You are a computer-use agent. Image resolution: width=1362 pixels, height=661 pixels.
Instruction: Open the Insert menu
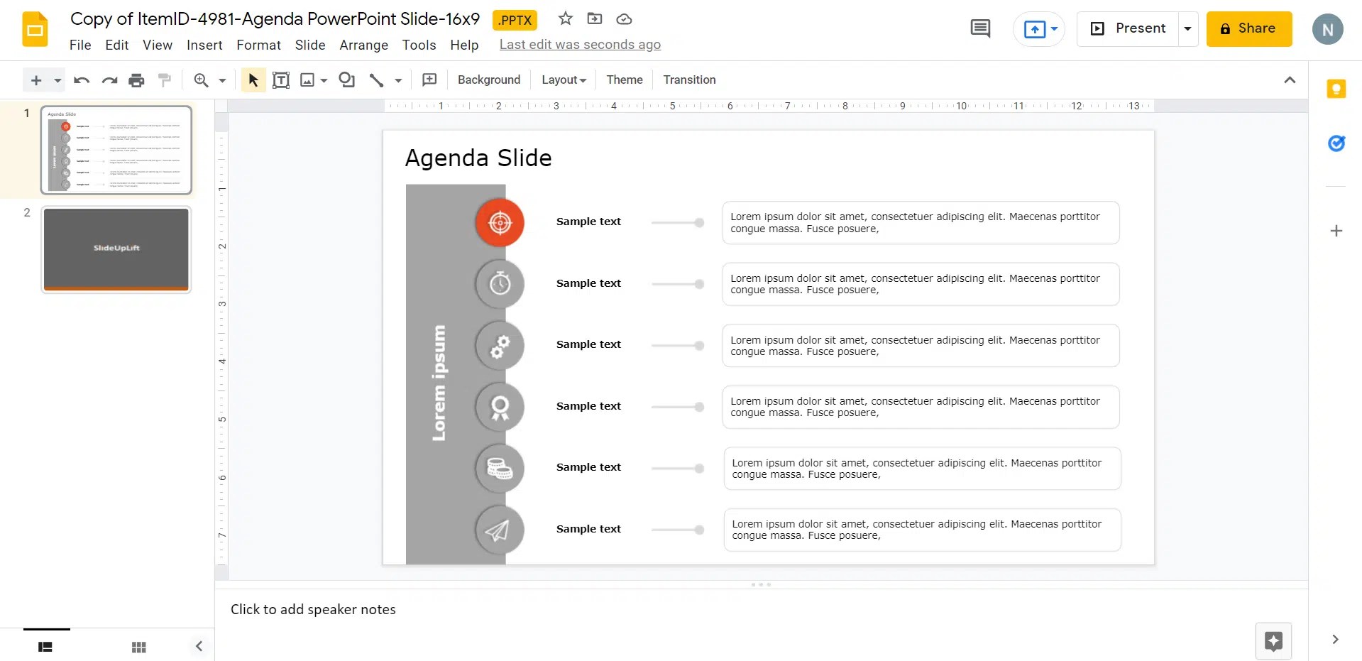[x=204, y=45]
